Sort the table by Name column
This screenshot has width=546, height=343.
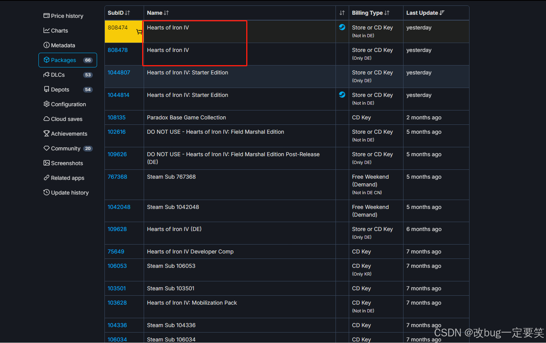pos(158,13)
